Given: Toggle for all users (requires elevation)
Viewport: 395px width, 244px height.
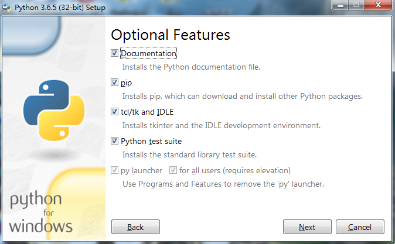Looking at the screenshot, I should pos(173,170).
